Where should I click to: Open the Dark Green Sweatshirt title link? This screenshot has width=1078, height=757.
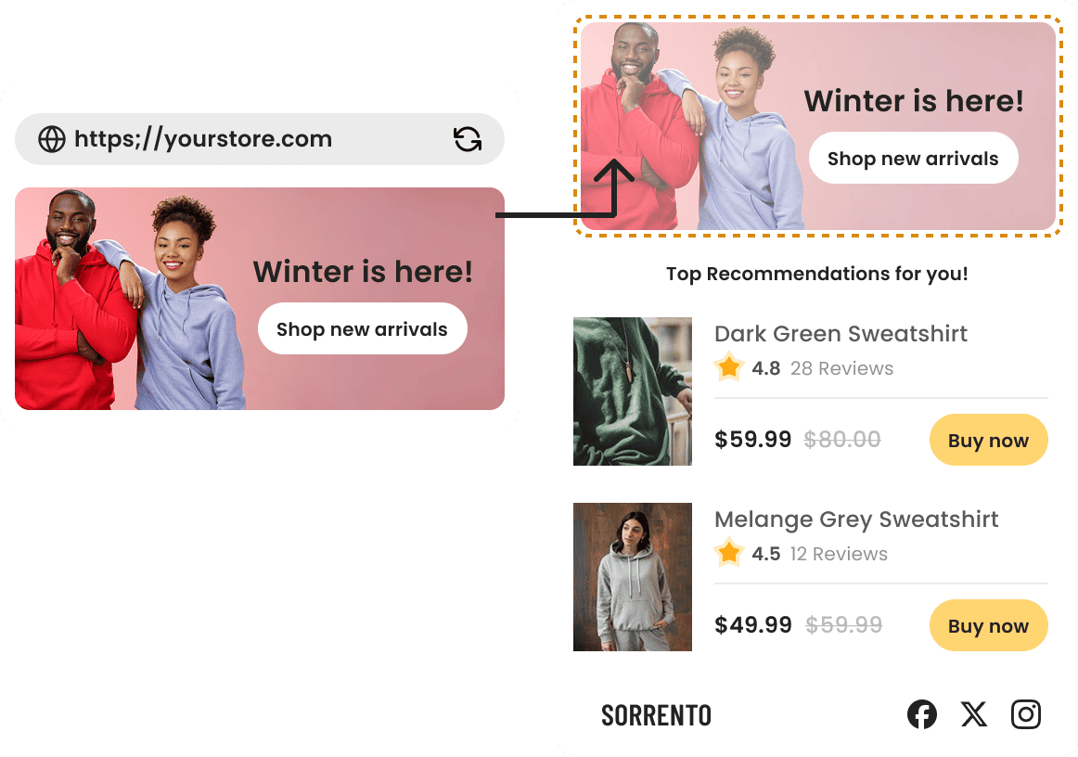point(841,333)
